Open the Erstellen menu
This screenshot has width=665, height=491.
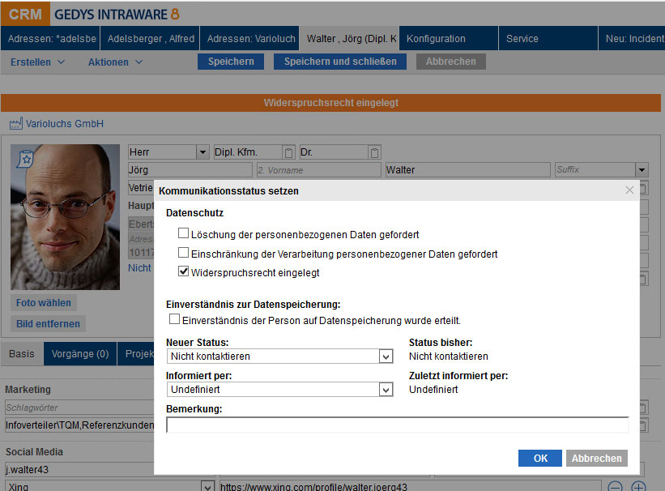pyautogui.click(x=38, y=62)
